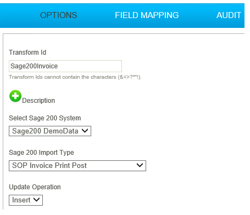Open the FIELD MAPPING tab
Viewport: 250px width, 215px height.
pos(147,15)
